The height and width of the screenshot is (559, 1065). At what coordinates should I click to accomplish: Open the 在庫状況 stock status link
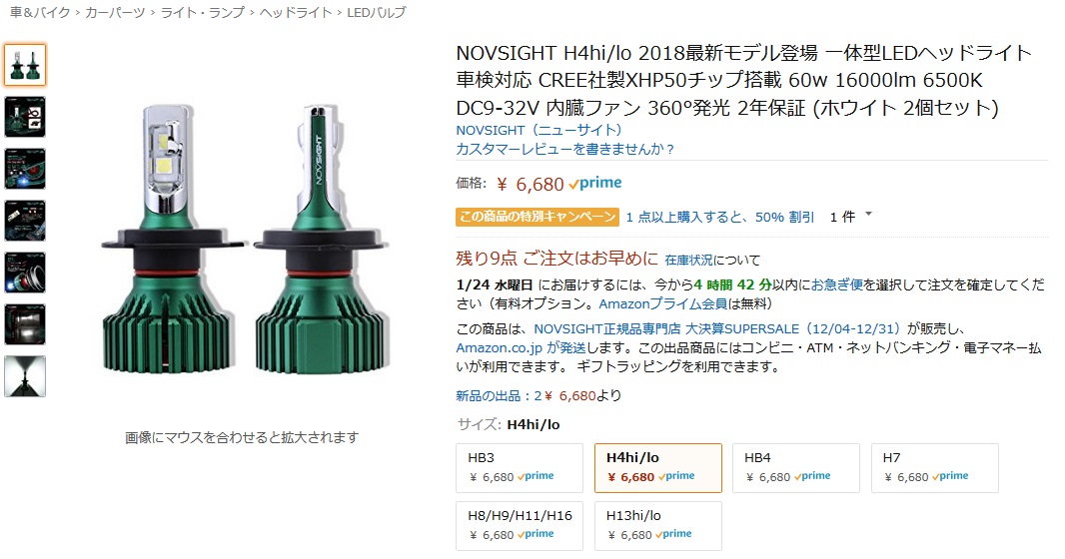688,260
